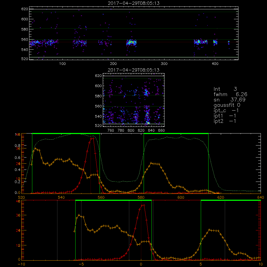Click the orange curve peak near 6 in the bottom plot
The height and width of the screenshot is (267, 267).
[209, 230]
